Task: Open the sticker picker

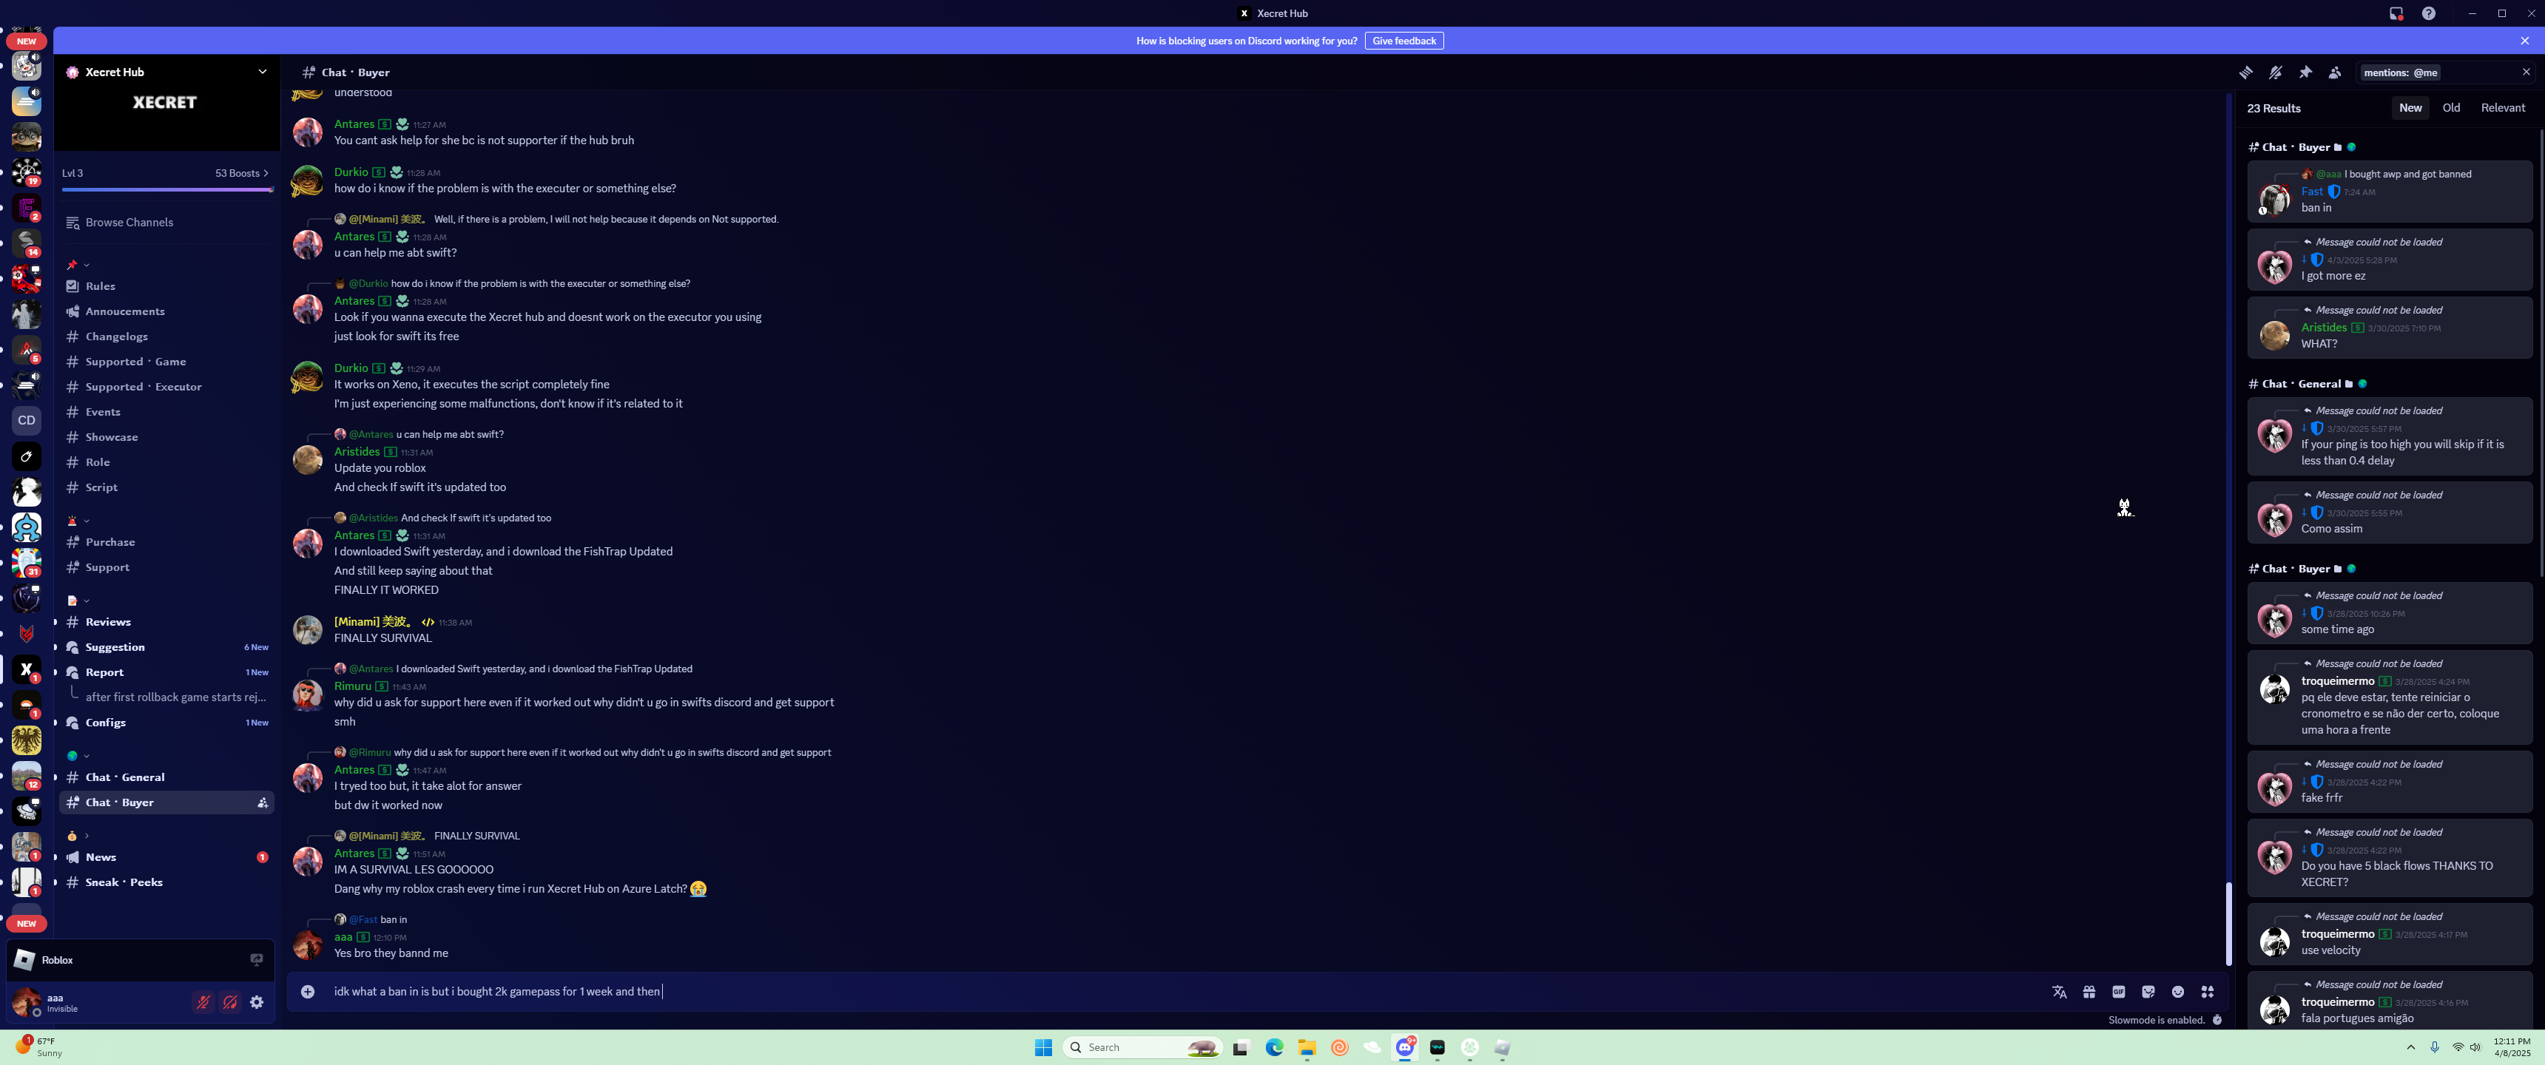Action: tap(2148, 992)
